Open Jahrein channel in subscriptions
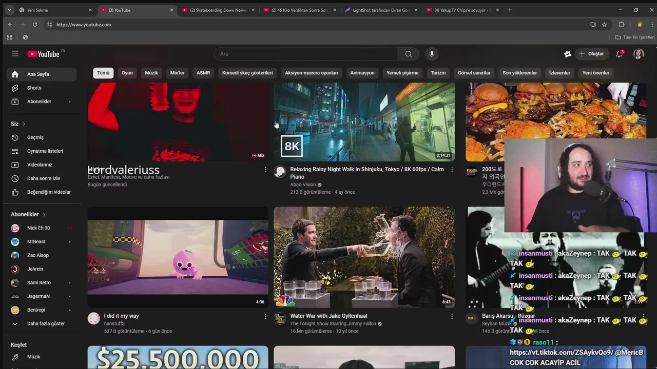This screenshot has width=657, height=369. tap(42, 269)
